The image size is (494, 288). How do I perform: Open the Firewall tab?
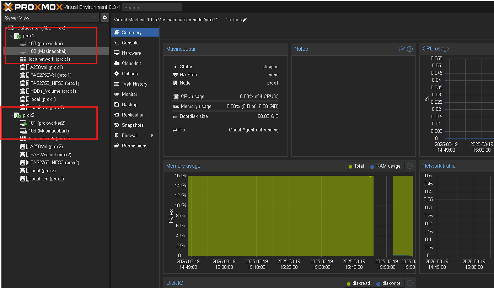(x=135, y=135)
